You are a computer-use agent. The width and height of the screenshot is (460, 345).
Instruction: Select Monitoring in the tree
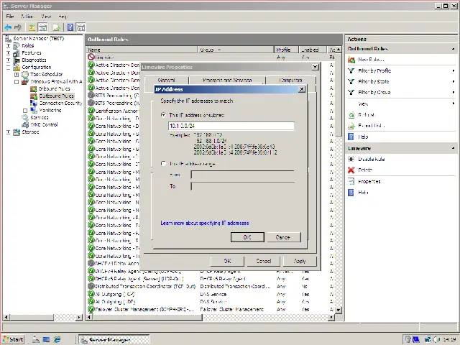[x=50, y=110]
